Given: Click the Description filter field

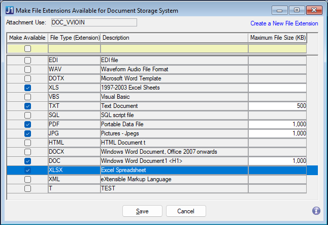Looking at the screenshot, I should coord(174,49).
